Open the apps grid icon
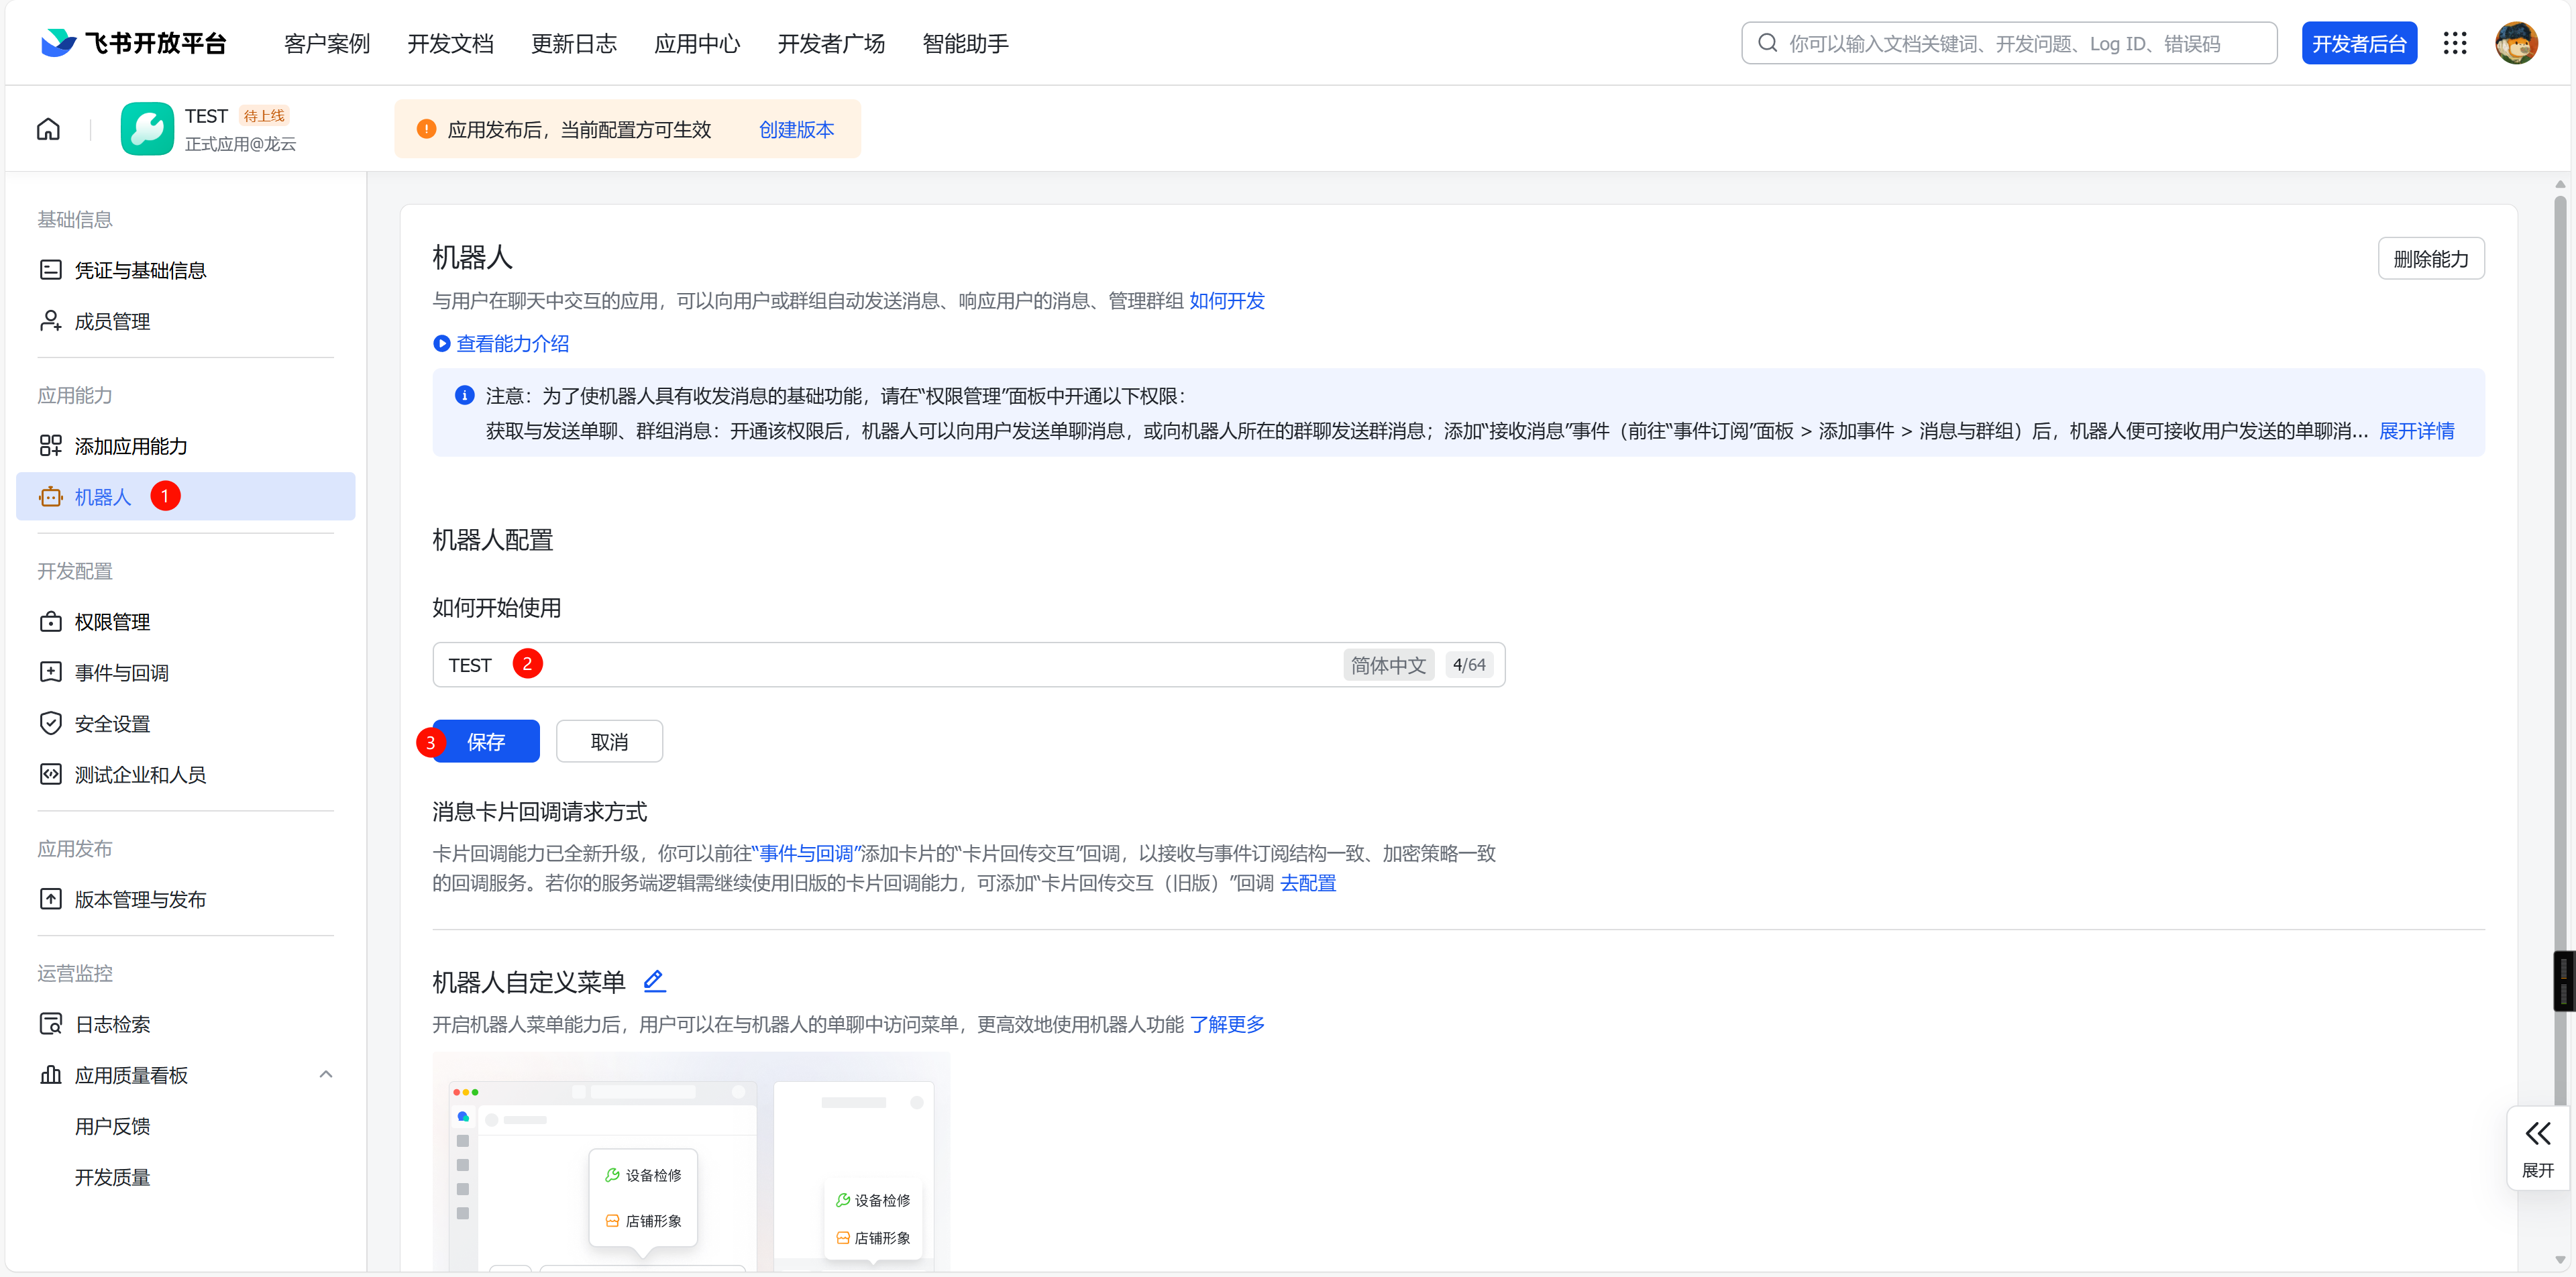The image size is (2576, 1277). point(2455,43)
